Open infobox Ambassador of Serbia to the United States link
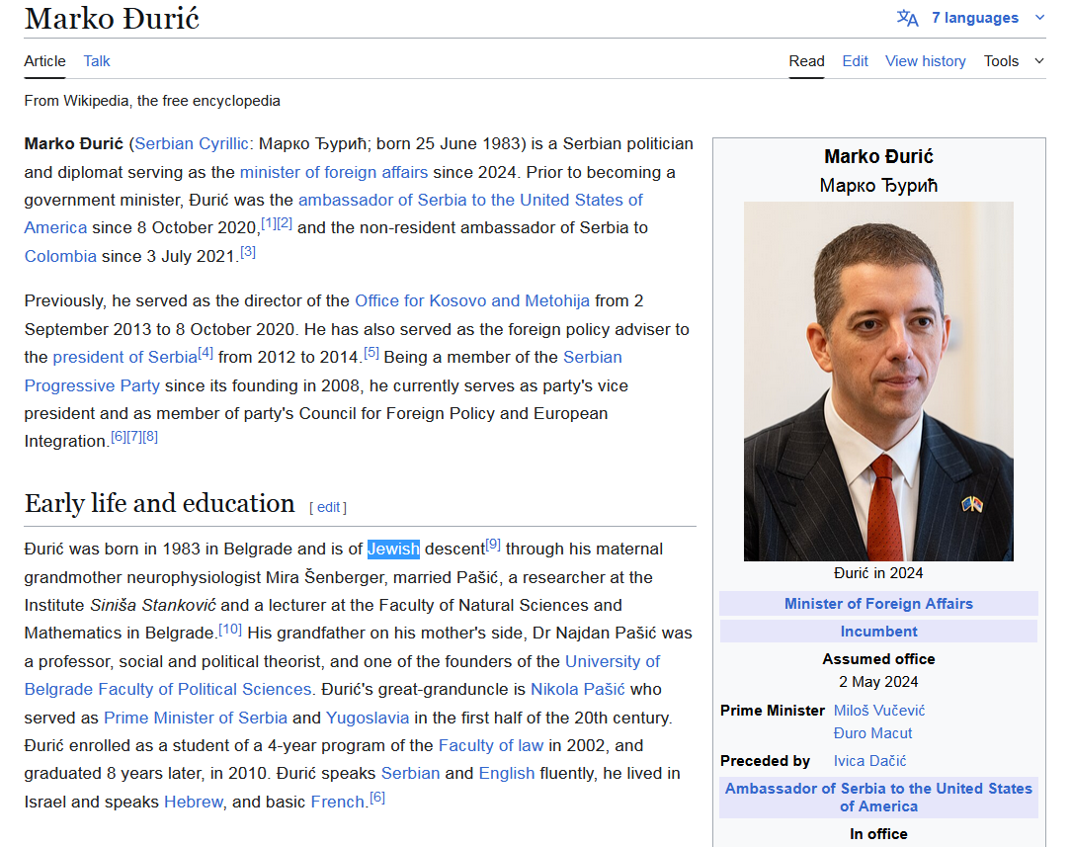 coord(878,798)
